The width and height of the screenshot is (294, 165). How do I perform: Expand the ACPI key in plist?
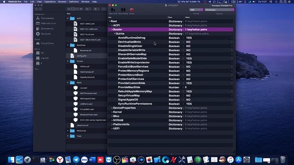pyautogui.click(x=112, y=26)
